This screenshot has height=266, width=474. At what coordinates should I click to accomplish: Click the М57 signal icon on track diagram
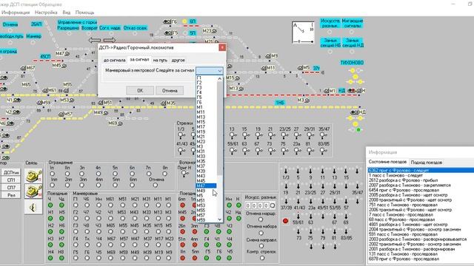pyautogui.click(x=61, y=115)
